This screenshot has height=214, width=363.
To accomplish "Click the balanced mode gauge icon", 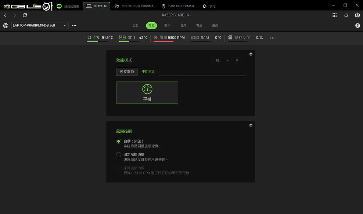I will [x=147, y=89].
